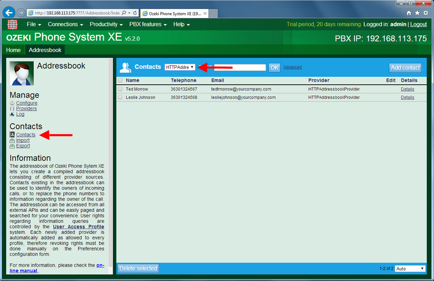Viewport: 434px width, 281px height.
Task: Select the Ted Morrow name cell
Action: coord(137,89)
